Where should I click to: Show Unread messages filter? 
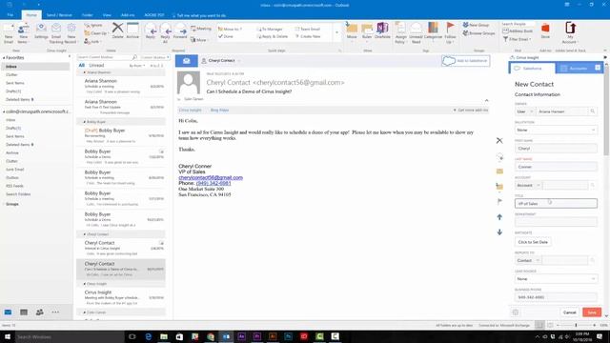[96, 66]
